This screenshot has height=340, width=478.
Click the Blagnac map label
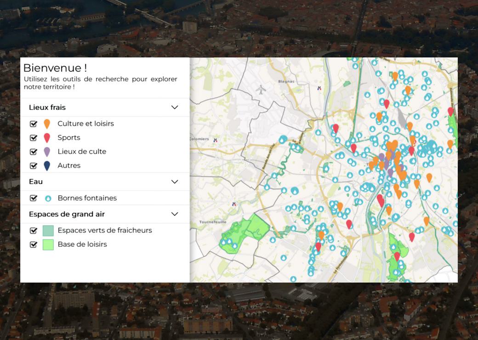pyautogui.click(x=286, y=81)
